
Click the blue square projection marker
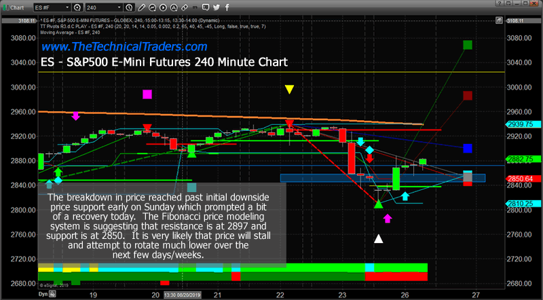(x=468, y=149)
